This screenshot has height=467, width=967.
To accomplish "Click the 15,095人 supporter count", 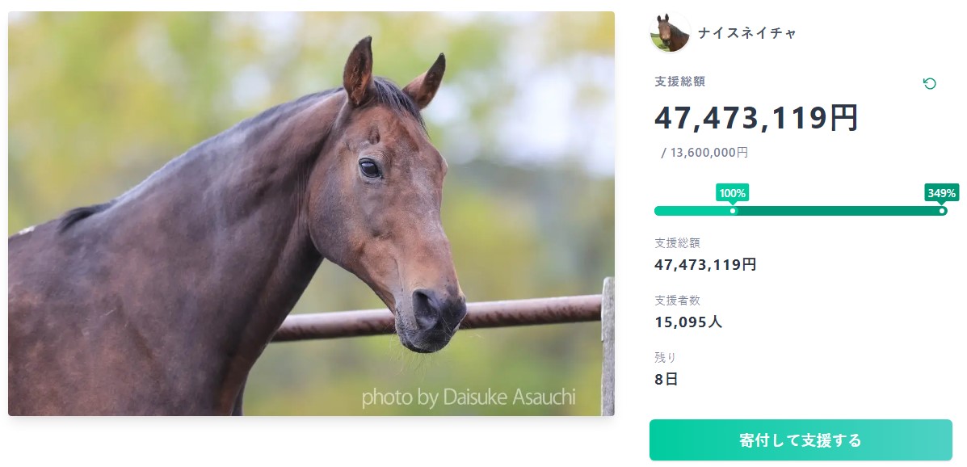I will point(688,322).
